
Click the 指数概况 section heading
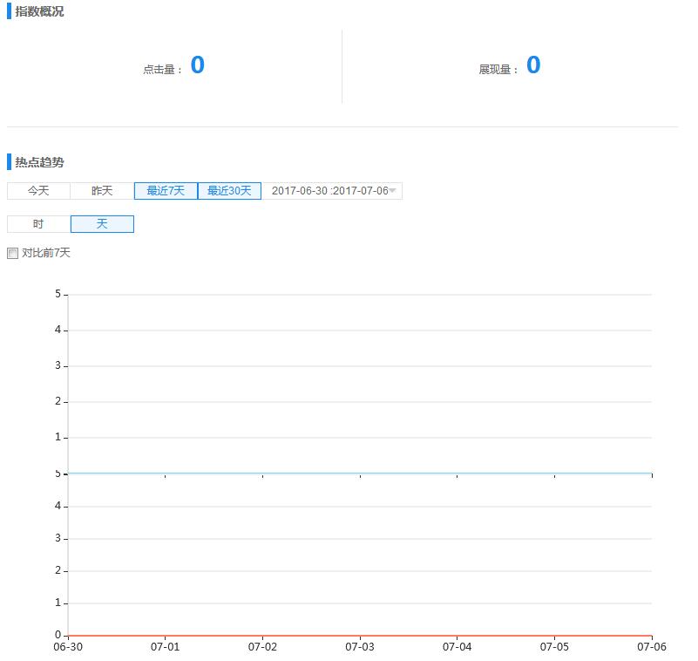click(39, 12)
